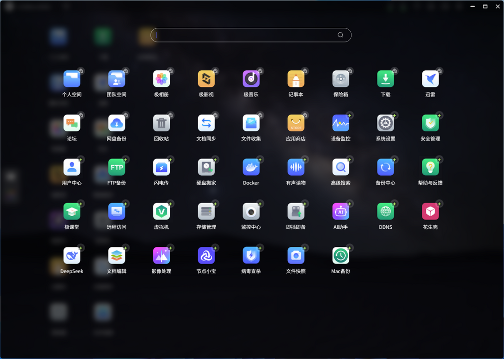Click the plus badge on DDNS icon
The height and width of the screenshot is (359, 504).
(395, 204)
